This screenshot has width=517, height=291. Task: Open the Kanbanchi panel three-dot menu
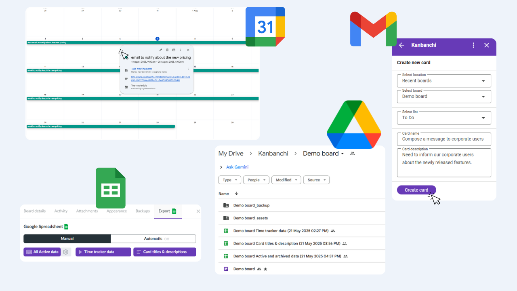point(474,45)
